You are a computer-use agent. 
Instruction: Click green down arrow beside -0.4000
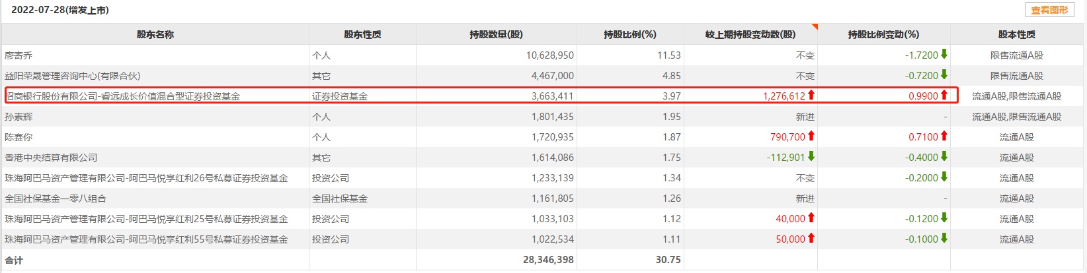tap(944, 157)
